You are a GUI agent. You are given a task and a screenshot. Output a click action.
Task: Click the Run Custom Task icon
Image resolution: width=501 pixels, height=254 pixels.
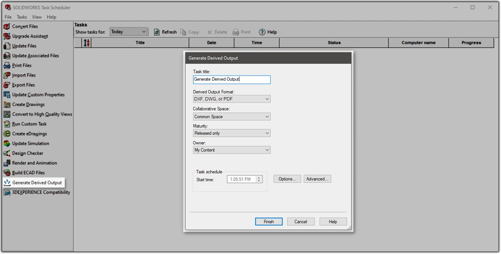tap(7, 124)
